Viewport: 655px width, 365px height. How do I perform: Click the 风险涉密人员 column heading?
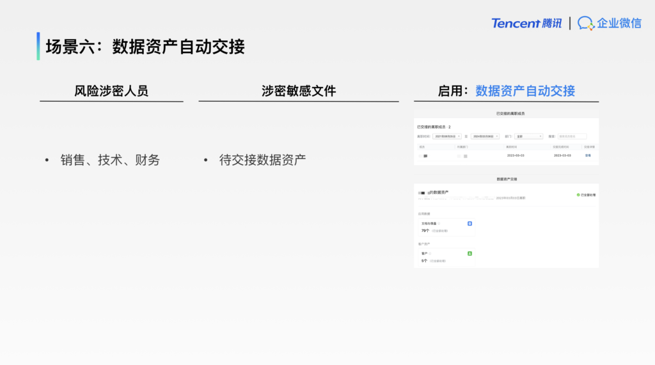[x=111, y=91]
